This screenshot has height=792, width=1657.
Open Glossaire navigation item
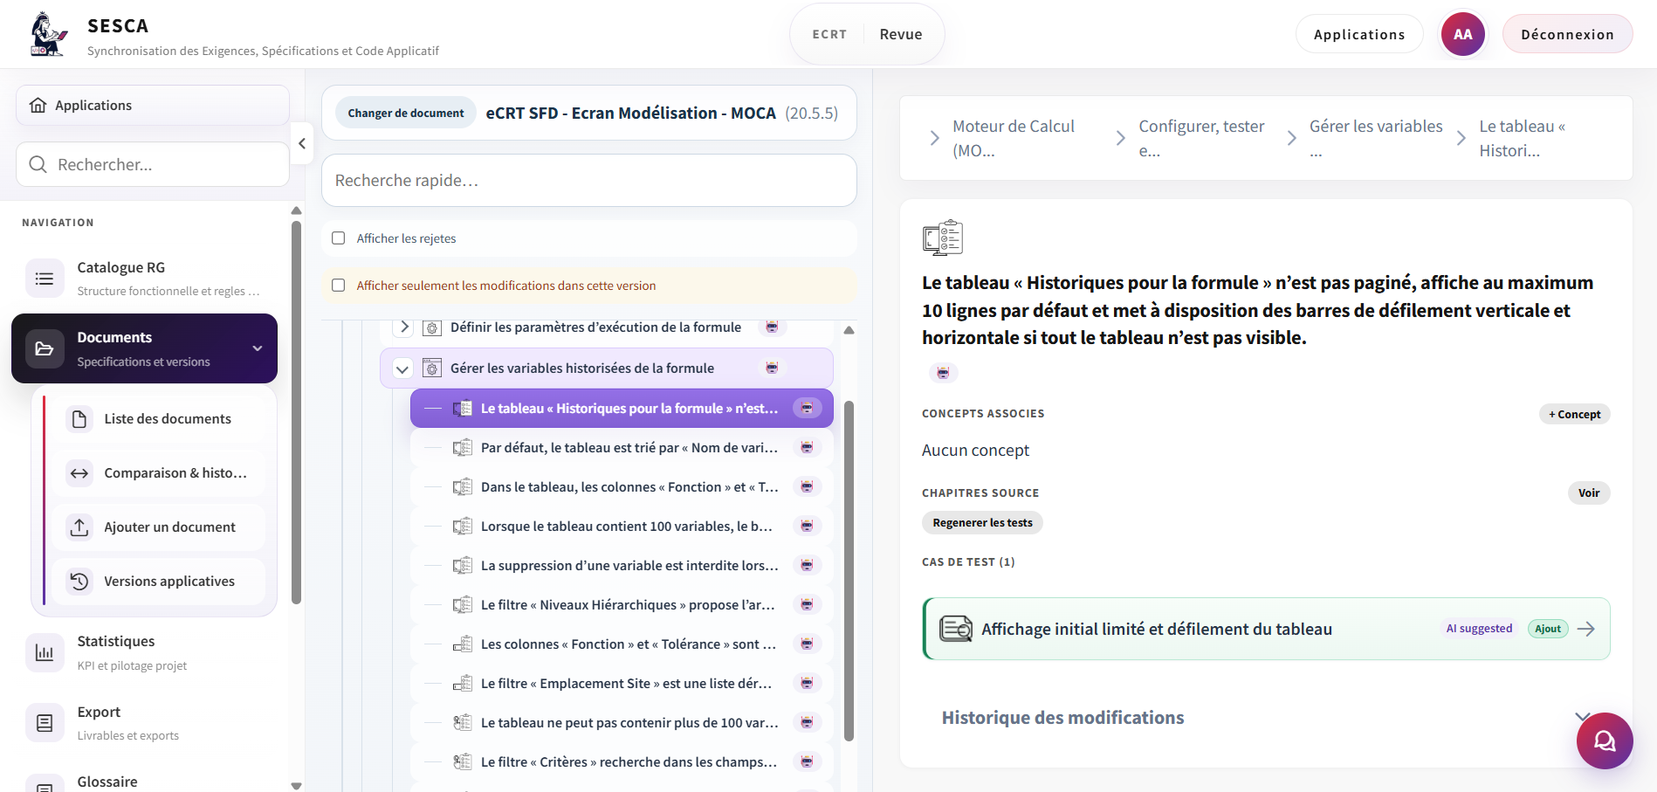[x=145, y=781]
